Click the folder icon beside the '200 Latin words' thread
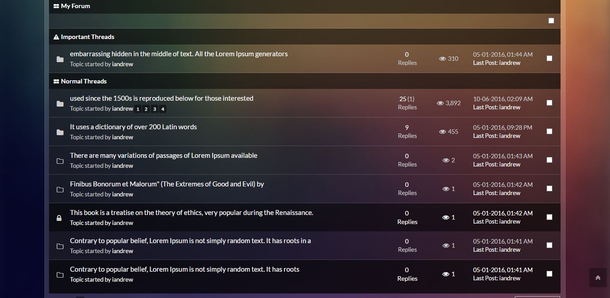610x298 pixels. pos(60,132)
